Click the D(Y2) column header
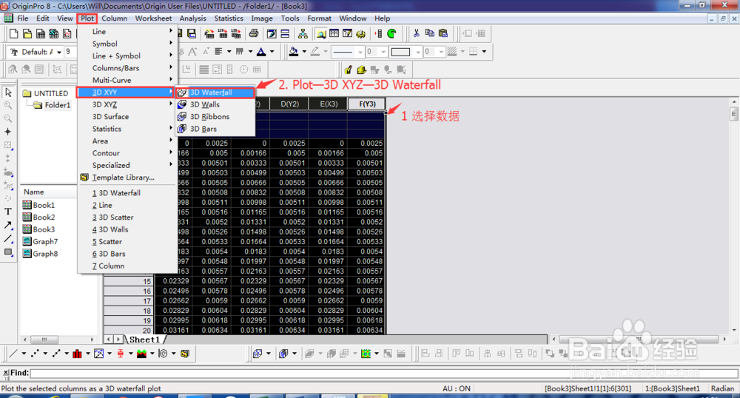 289,104
